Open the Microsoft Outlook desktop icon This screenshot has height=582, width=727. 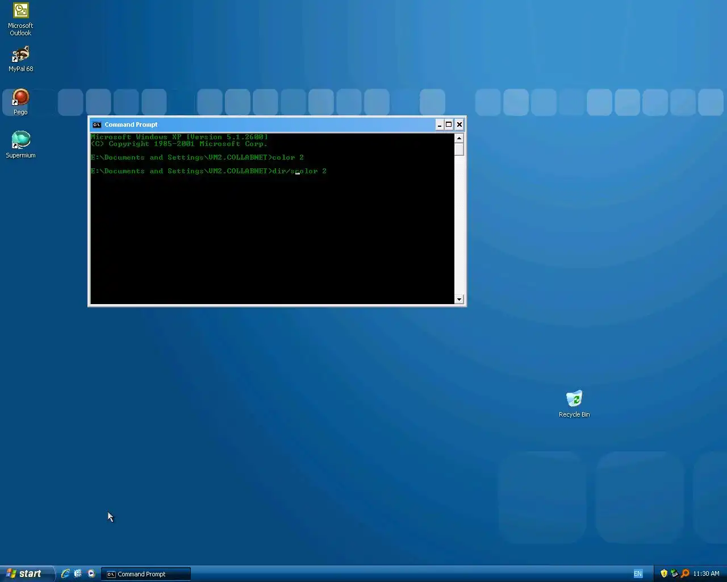tap(20, 18)
